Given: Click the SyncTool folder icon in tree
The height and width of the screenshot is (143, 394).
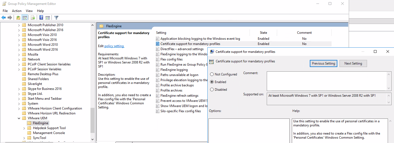Looking at the screenshot, I should point(29,138).
